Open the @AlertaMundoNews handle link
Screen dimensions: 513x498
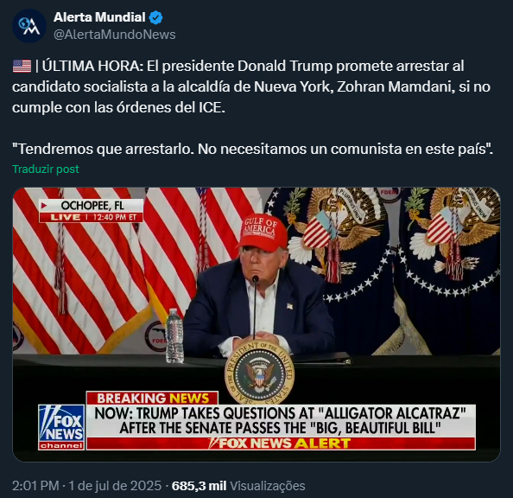pos(115,35)
